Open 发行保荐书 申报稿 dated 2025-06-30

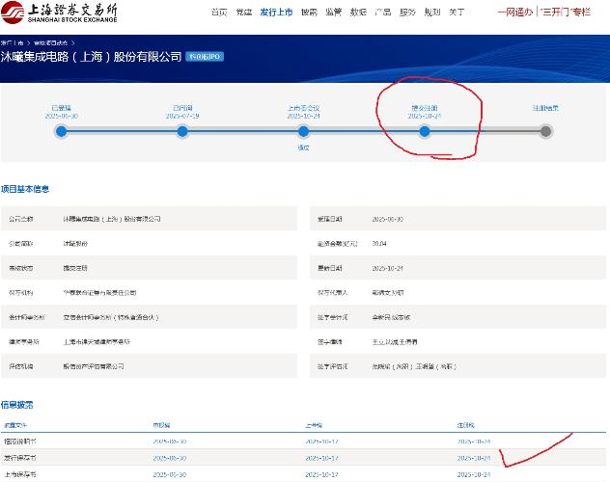tap(170, 458)
